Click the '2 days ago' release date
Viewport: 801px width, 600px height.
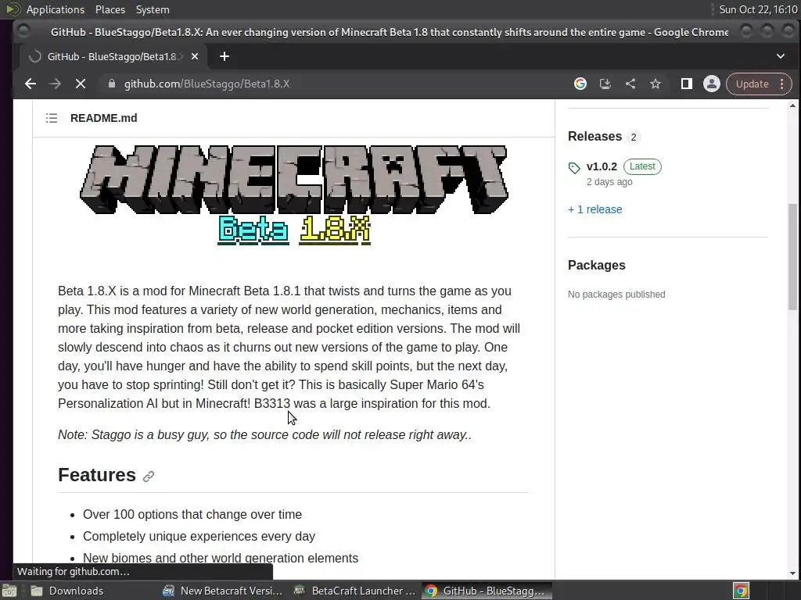pos(609,182)
